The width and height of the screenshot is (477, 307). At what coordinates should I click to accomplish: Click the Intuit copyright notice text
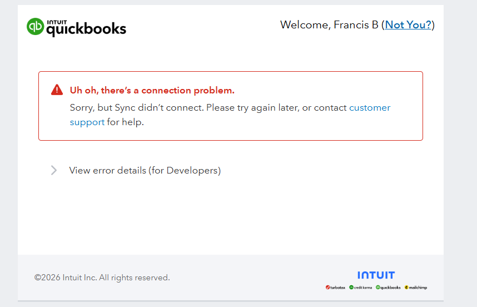[x=102, y=278]
